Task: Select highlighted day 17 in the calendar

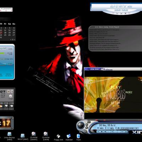Action: coord(1,33)
